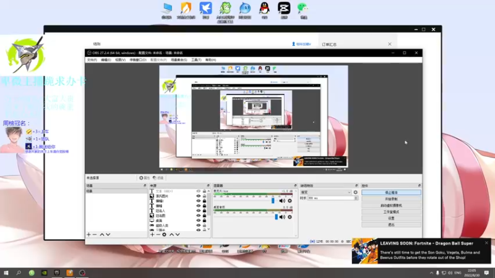Open the 剪映 (CapCut) desktop shortcut
495x278 pixels.
click(x=284, y=11)
